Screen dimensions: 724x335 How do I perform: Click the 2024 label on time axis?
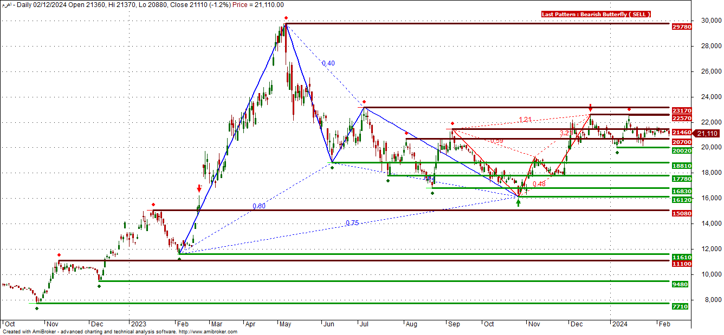point(619,324)
